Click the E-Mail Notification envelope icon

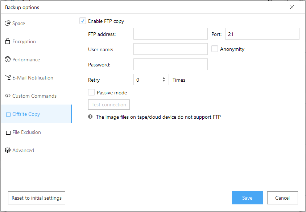pyautogui.click(x=8, y=78)
